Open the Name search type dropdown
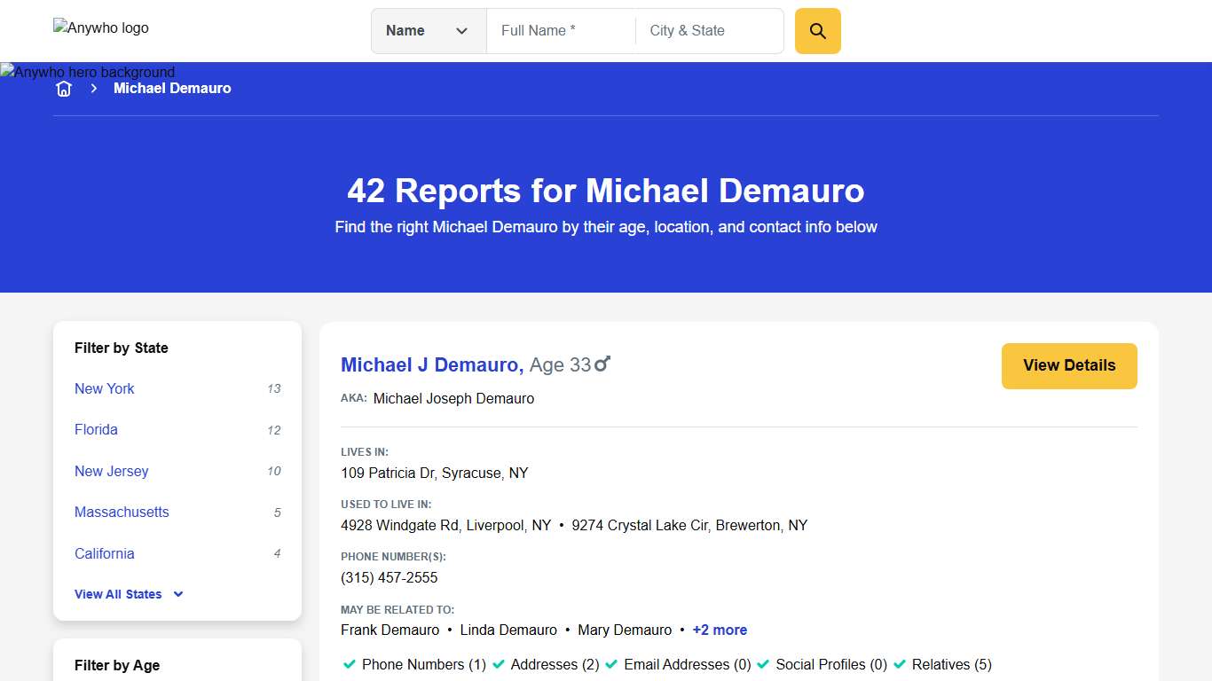1212x681 pixels. (x=428, y=30)
